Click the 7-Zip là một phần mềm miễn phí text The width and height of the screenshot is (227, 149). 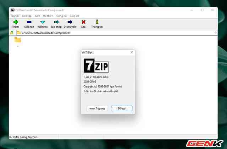click(x=101, y=91)
